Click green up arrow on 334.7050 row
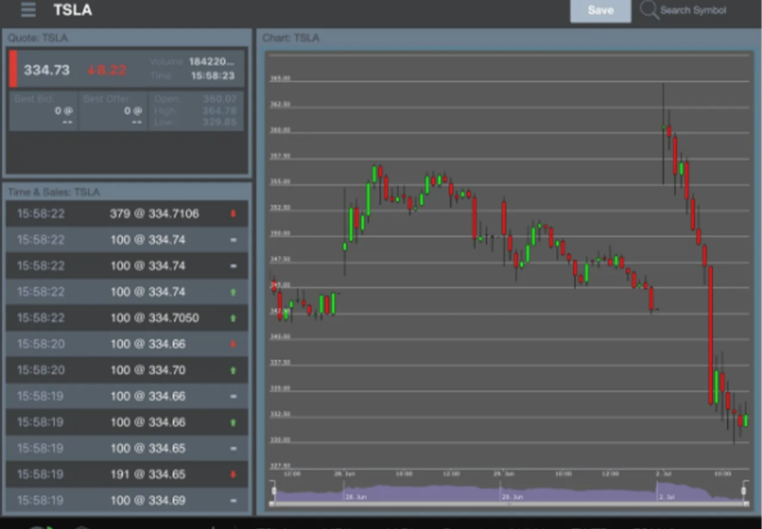 [x=233, y=318]
